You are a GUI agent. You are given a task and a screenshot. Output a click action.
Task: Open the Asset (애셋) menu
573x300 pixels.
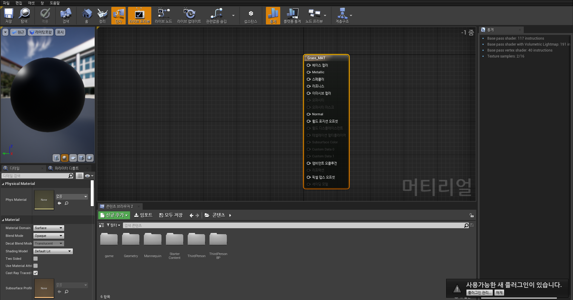pyautogui.click(x=31, y=3)
